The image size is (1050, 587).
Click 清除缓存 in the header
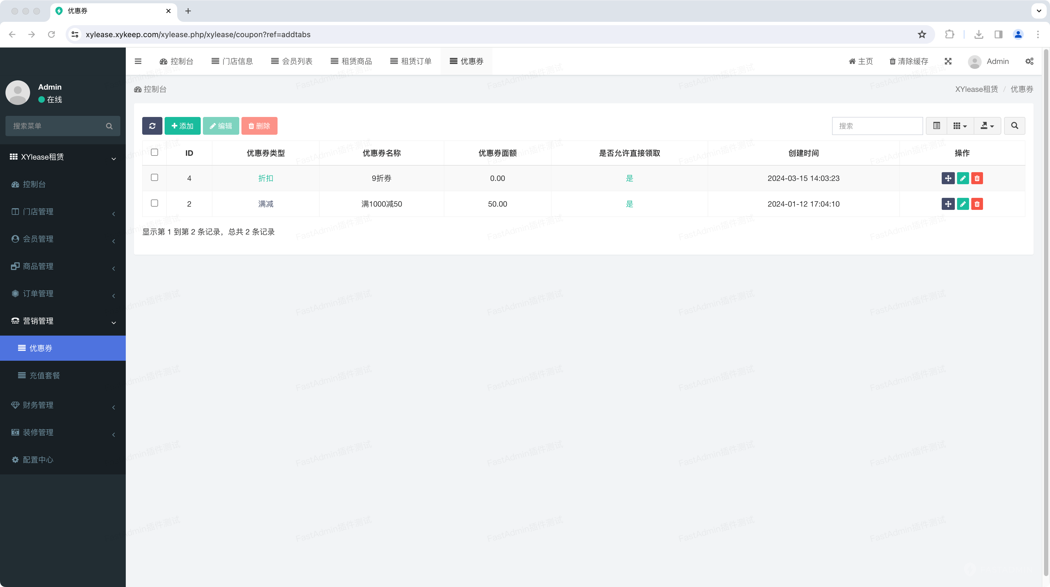909,61
